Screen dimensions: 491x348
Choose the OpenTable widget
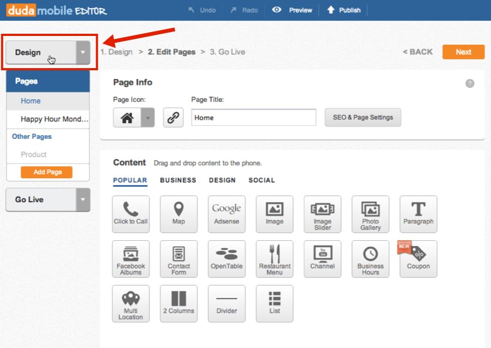click(227, 259)
